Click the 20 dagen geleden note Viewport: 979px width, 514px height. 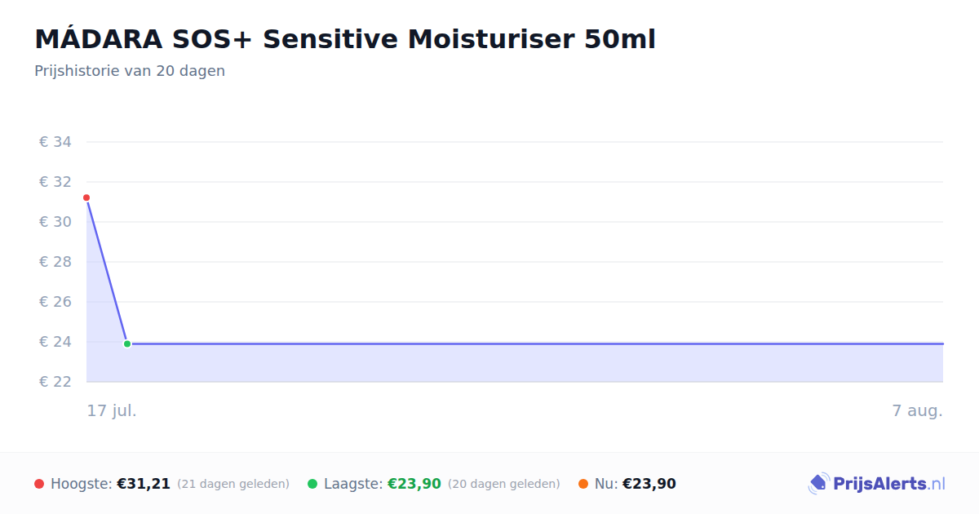pyautogui.click(x=504, y=484)
